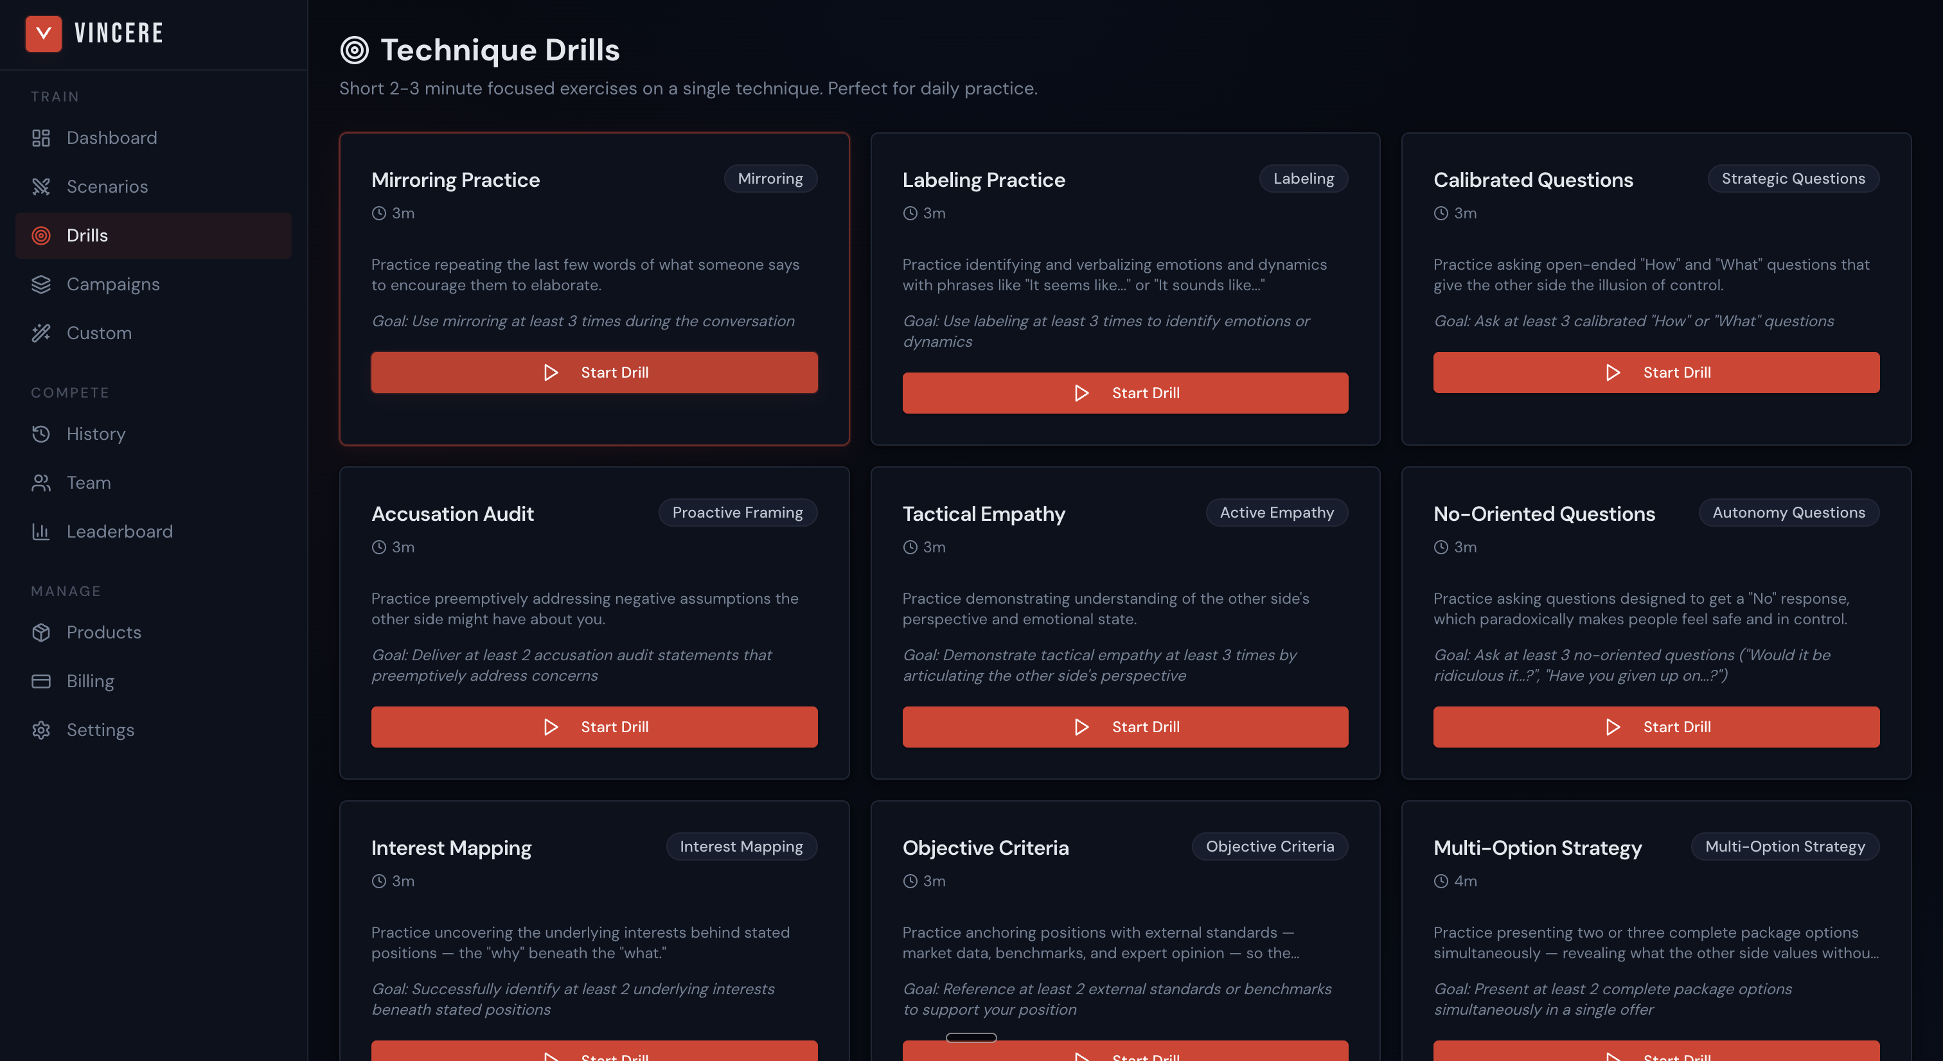Open the Team menu item
The height and width of the screenshot is (1061, 1943).
[88, 482]
